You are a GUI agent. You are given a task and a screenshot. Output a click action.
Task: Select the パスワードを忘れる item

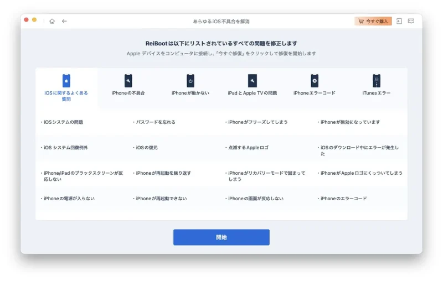[156, 122]
